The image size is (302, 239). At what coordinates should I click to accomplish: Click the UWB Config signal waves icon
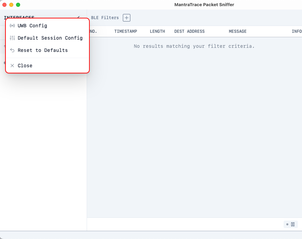point(12,26)
